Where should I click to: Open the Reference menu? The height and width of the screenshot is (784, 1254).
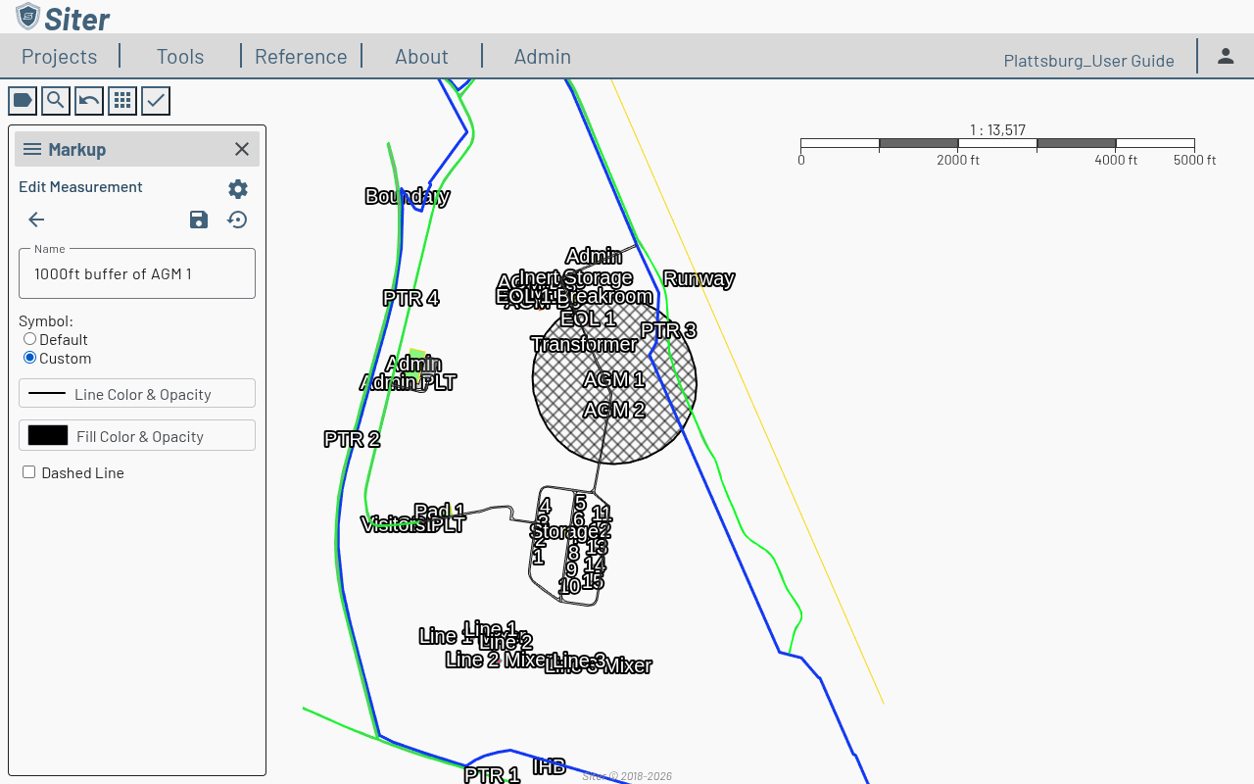click(301, 56)
